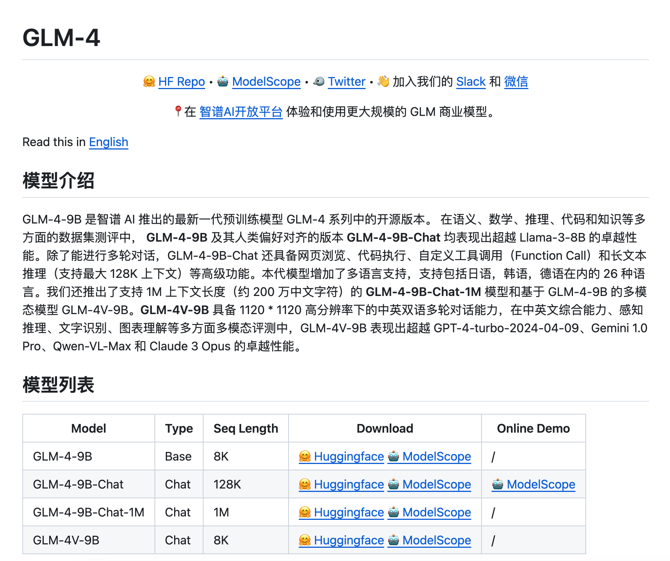The height and width of the screenshot is (561, 670).
Task: Click the Download column header
Action: point(385,428)
